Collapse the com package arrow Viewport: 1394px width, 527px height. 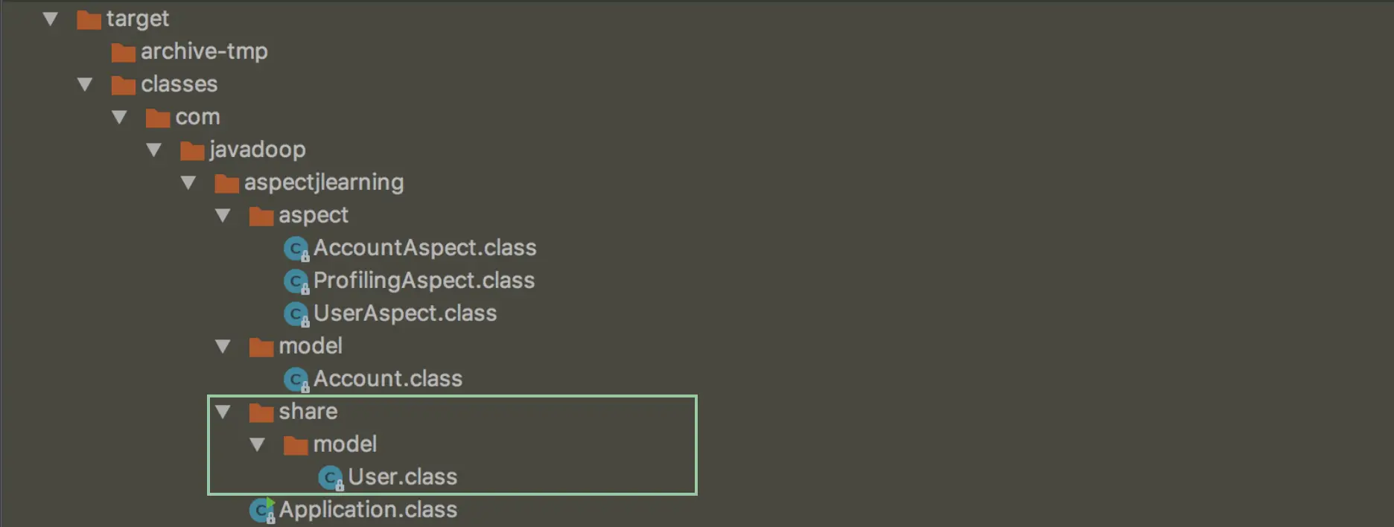click(x=119, y=117)
